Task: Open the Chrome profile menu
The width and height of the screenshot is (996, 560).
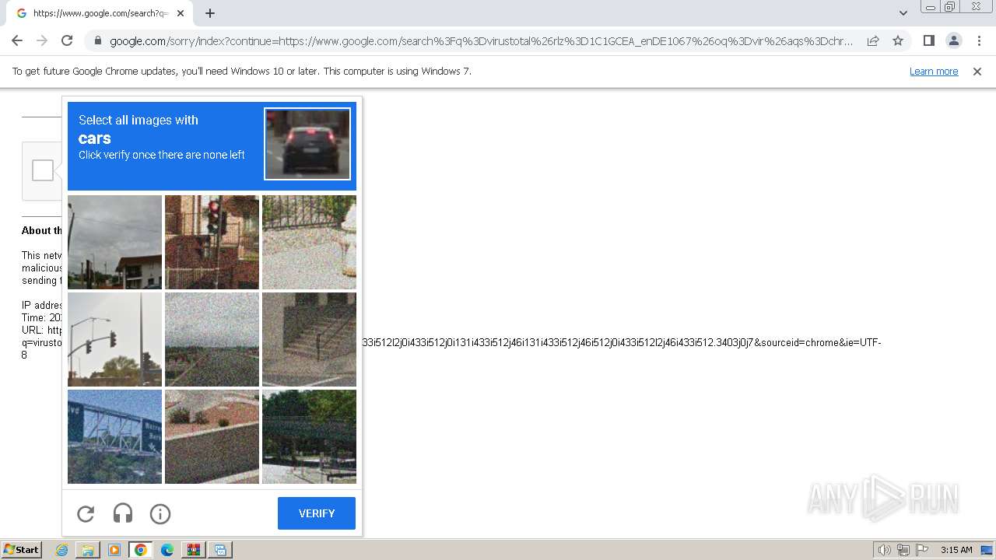Action: 953,40
